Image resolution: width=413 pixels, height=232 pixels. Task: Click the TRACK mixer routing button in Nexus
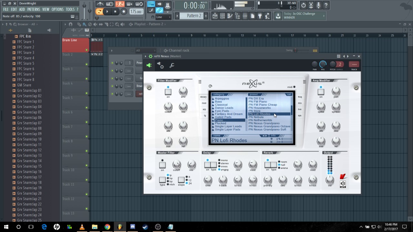[x=354, y=64]
